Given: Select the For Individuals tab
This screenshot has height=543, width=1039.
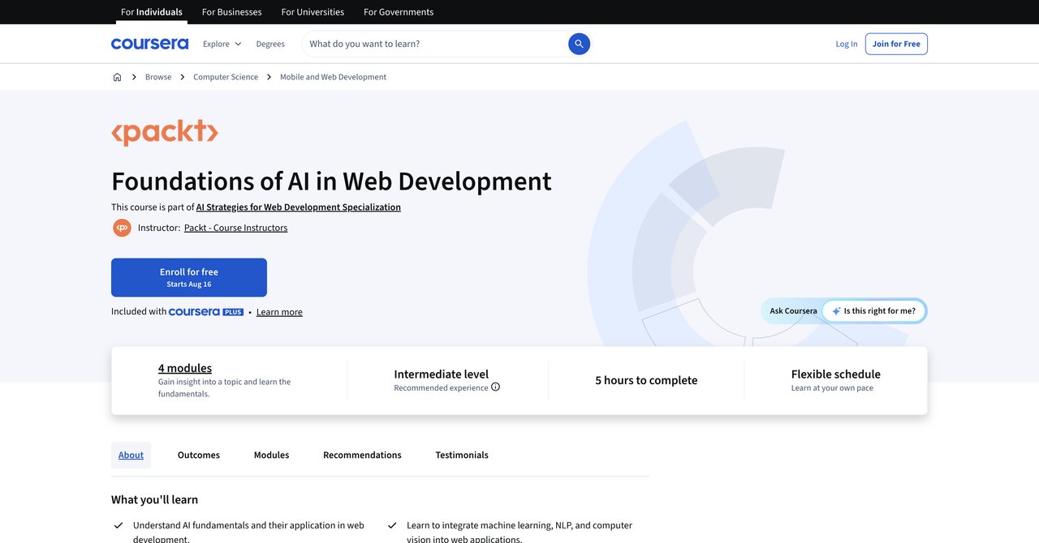Looking at the screenshot, I should (152, 12).
